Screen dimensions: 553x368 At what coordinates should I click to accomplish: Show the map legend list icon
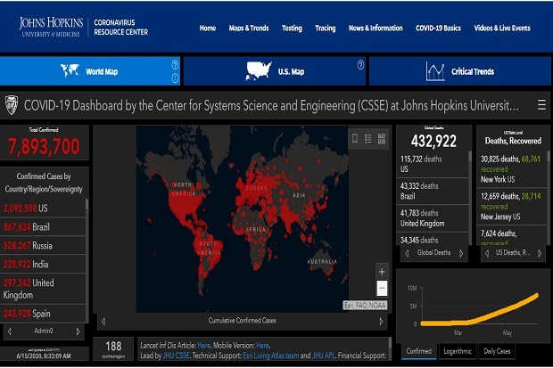[x=368, y=138]
